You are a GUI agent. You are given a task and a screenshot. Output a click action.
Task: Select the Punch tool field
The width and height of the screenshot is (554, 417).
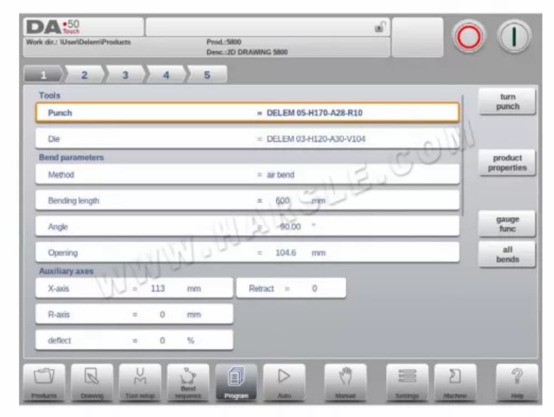point(247,113)
